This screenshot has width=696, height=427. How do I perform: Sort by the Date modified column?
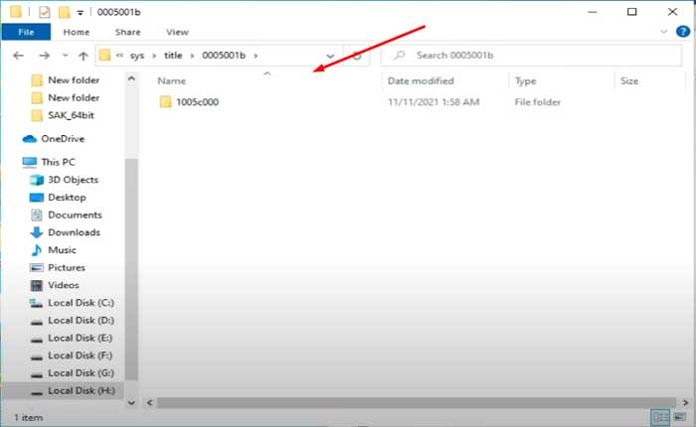pyautogui.click(x=421, y=80)
